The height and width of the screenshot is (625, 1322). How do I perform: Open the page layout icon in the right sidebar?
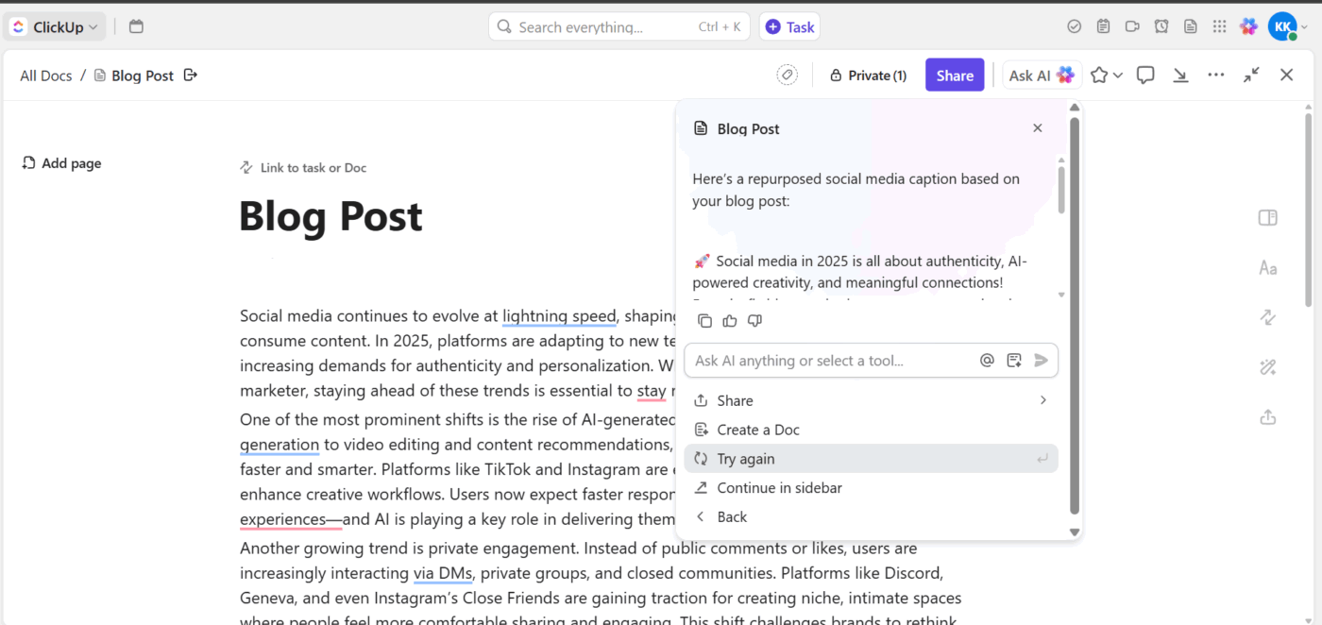click(1267, 217)
